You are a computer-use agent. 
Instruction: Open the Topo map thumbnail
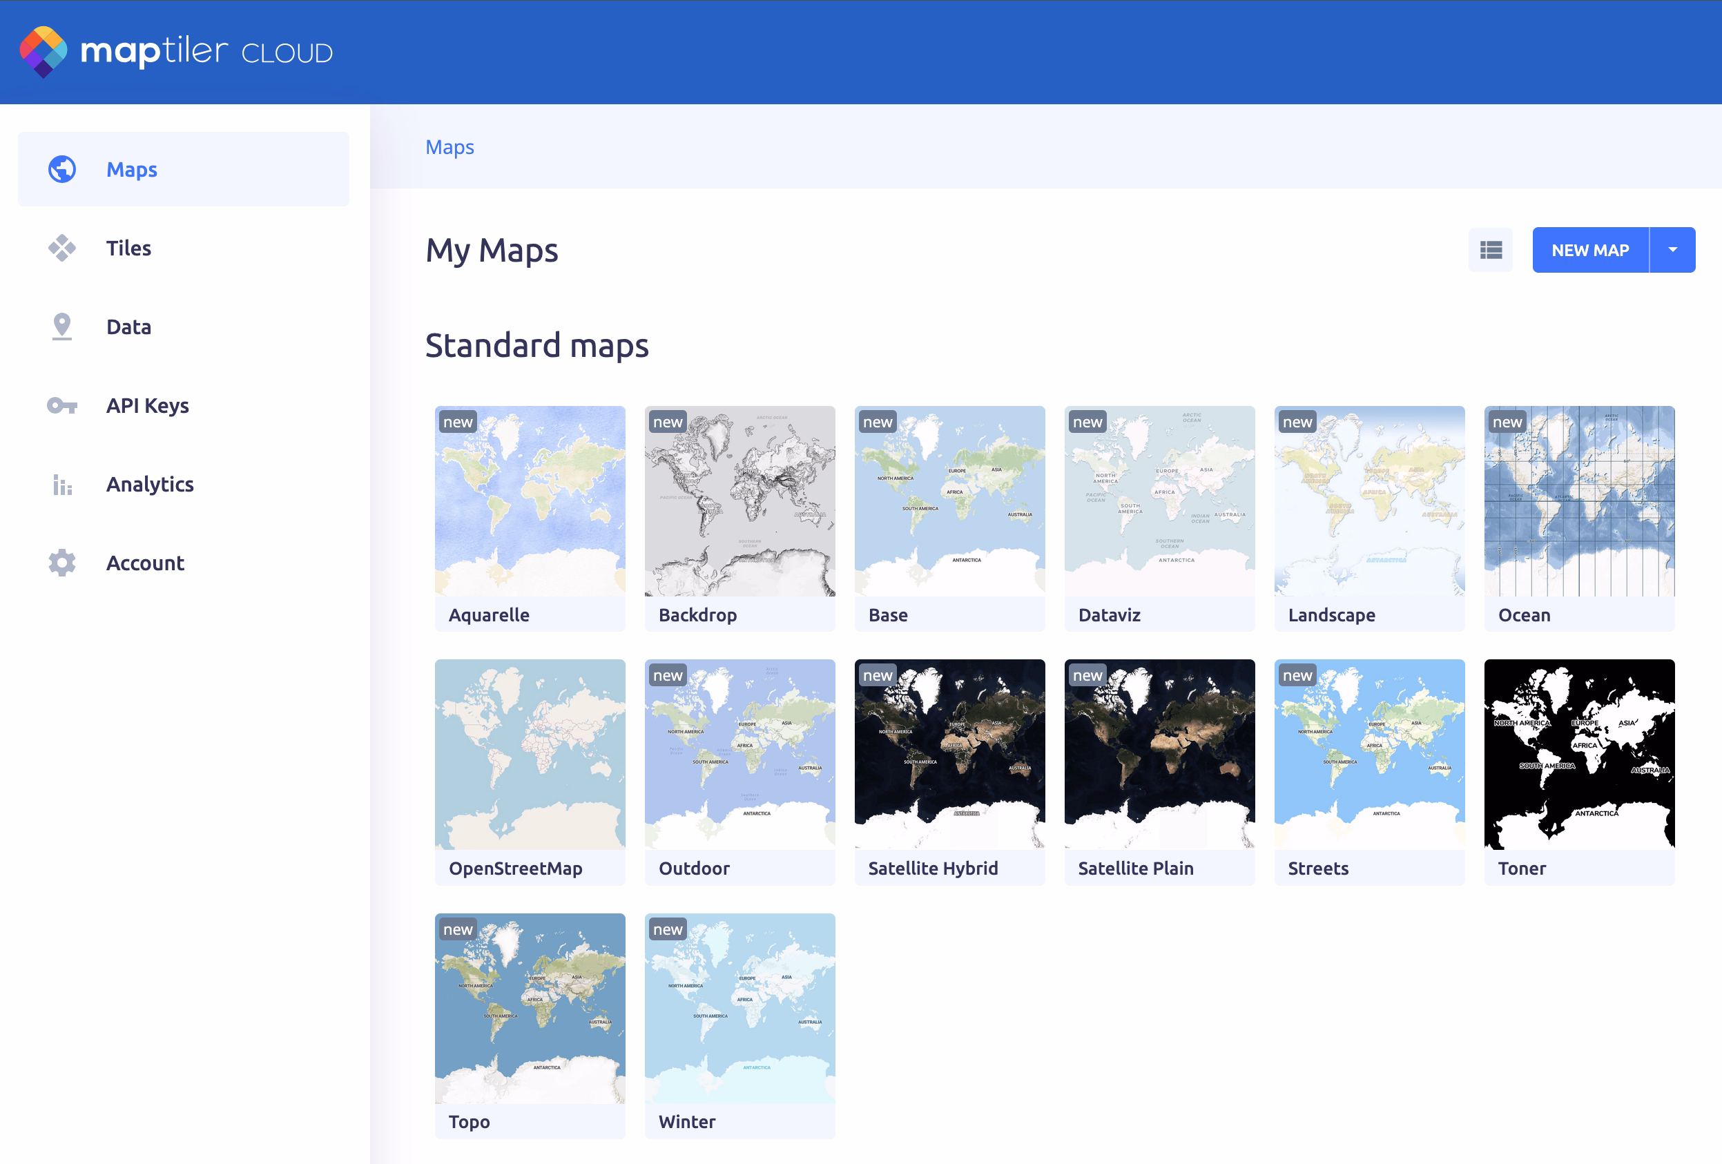click(x=530, y=1009)
